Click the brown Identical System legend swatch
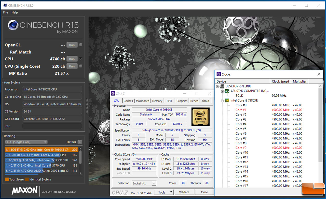 coord(26,179)
